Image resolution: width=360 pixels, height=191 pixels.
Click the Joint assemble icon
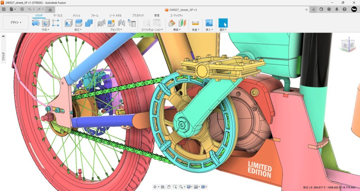pos(121,23)
